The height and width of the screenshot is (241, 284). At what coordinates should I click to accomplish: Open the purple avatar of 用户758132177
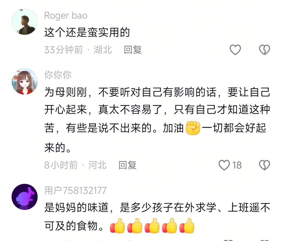[x=25, y=197]
